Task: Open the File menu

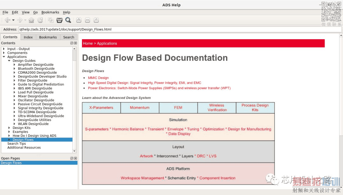Action: pyautogui.click(x=5, y=12)
